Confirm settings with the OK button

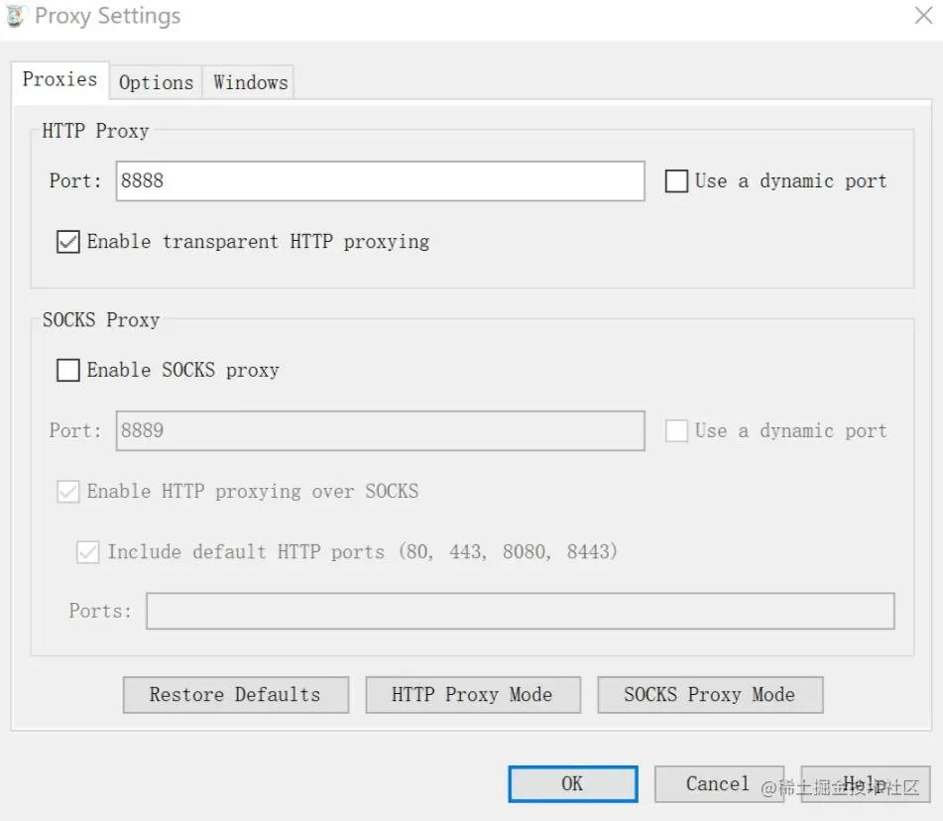(572, 783)
